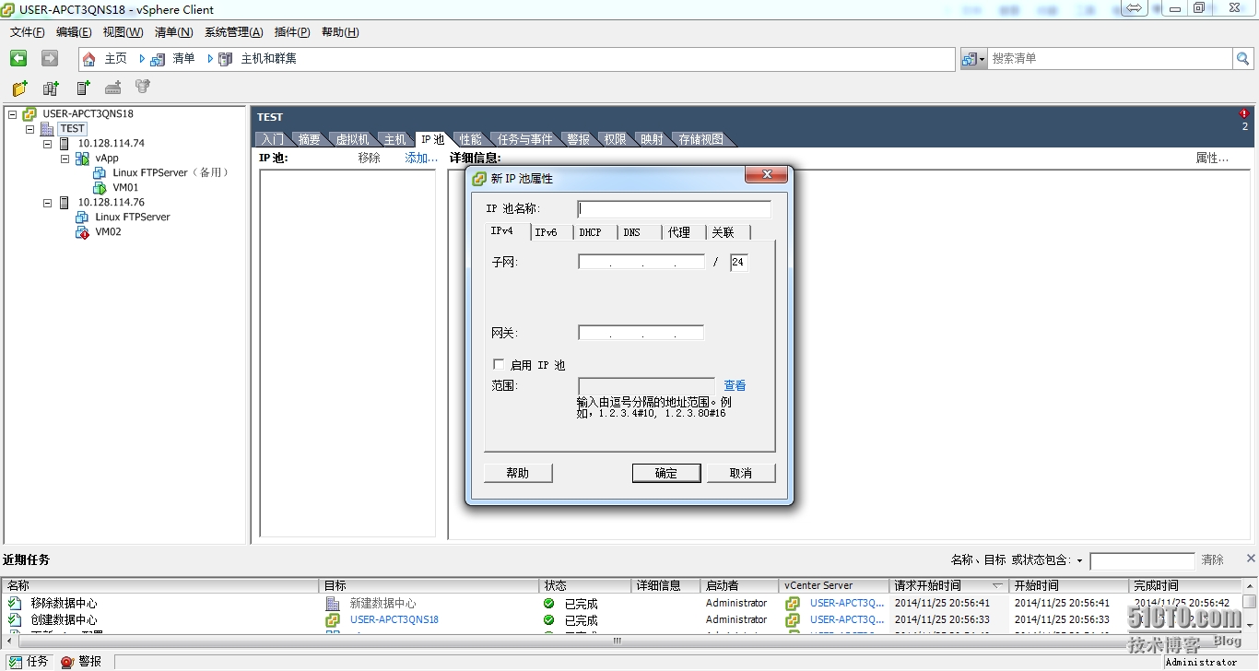Image resolution: width=1259 pixels, height=671 pixels.
Task: Click the 属性... link at top right
Action: tap(1212, 158)
